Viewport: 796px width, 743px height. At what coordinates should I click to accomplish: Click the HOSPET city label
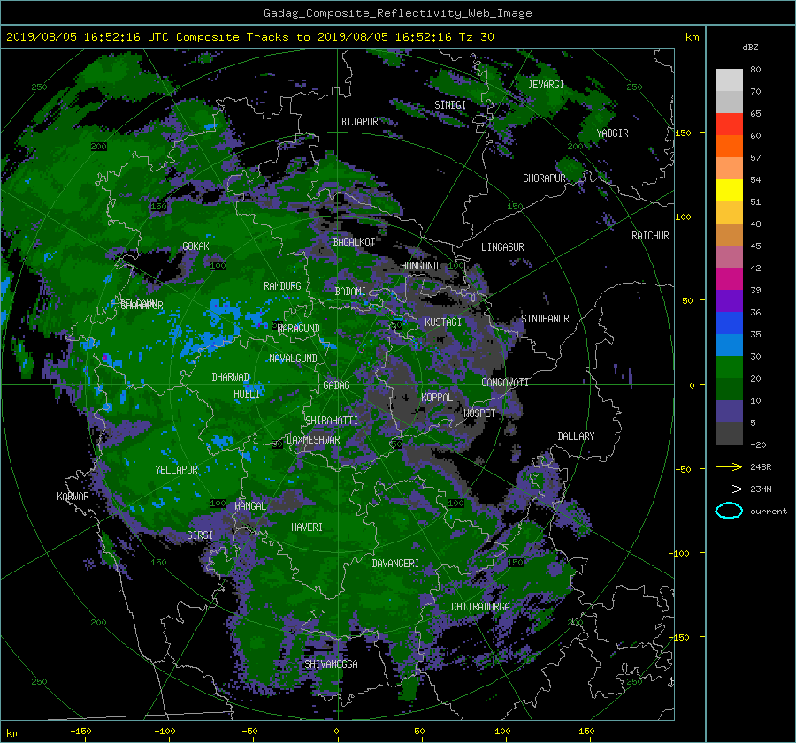[x=479, y=413]
